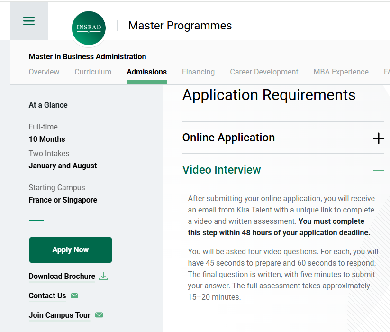Select the MBA Experience tab

[x=341, y=72]
